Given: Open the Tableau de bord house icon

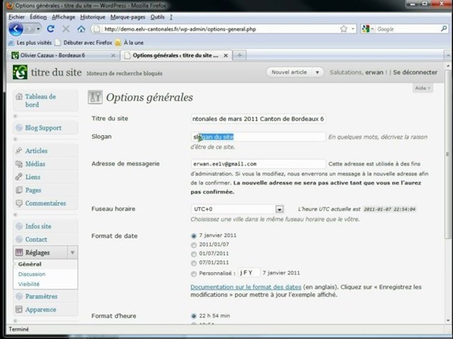Looking at the screenshot, I should point(19,97).
